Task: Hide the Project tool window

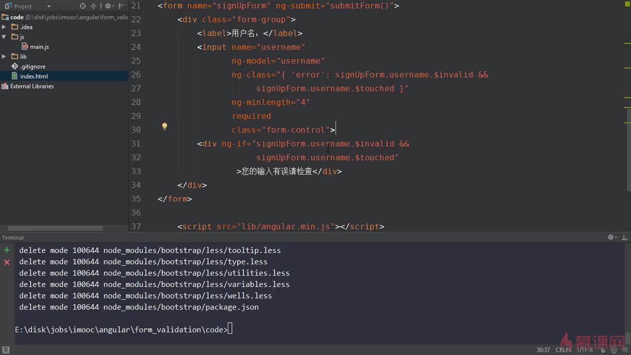Action: [x=122, y=6]
